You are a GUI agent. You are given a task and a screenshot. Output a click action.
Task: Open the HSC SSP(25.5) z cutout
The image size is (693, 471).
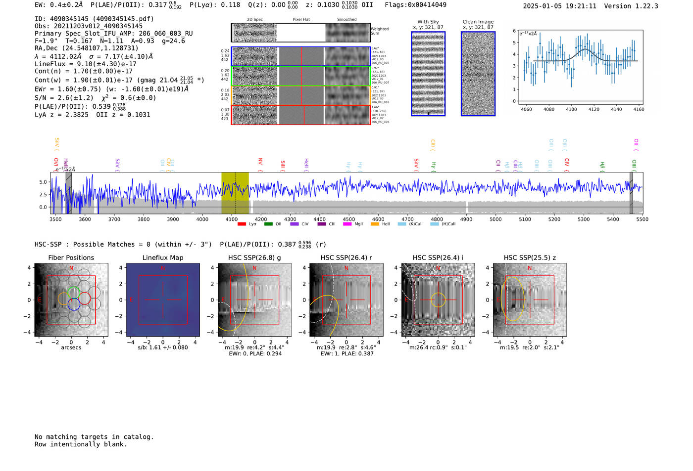530,300
